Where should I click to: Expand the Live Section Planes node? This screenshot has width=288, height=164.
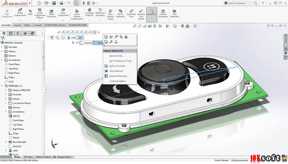coord(6,103)
